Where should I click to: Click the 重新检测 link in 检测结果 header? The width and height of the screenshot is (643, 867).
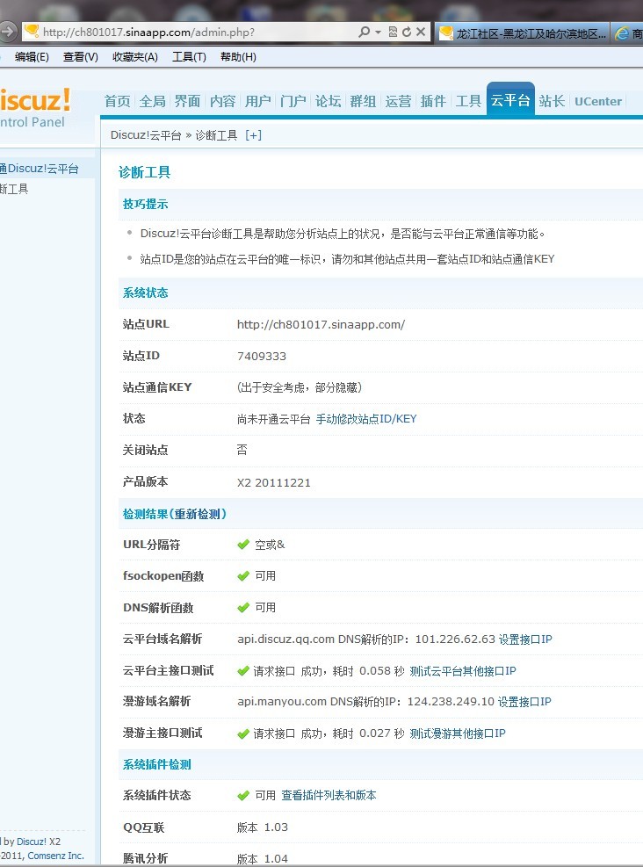point(197,514)
